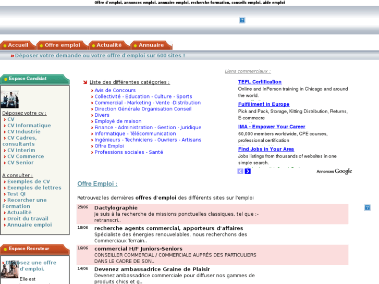Open Fulfillment in Europe ad
Viewport: 379px width, 284px height.
coord(264,104)
